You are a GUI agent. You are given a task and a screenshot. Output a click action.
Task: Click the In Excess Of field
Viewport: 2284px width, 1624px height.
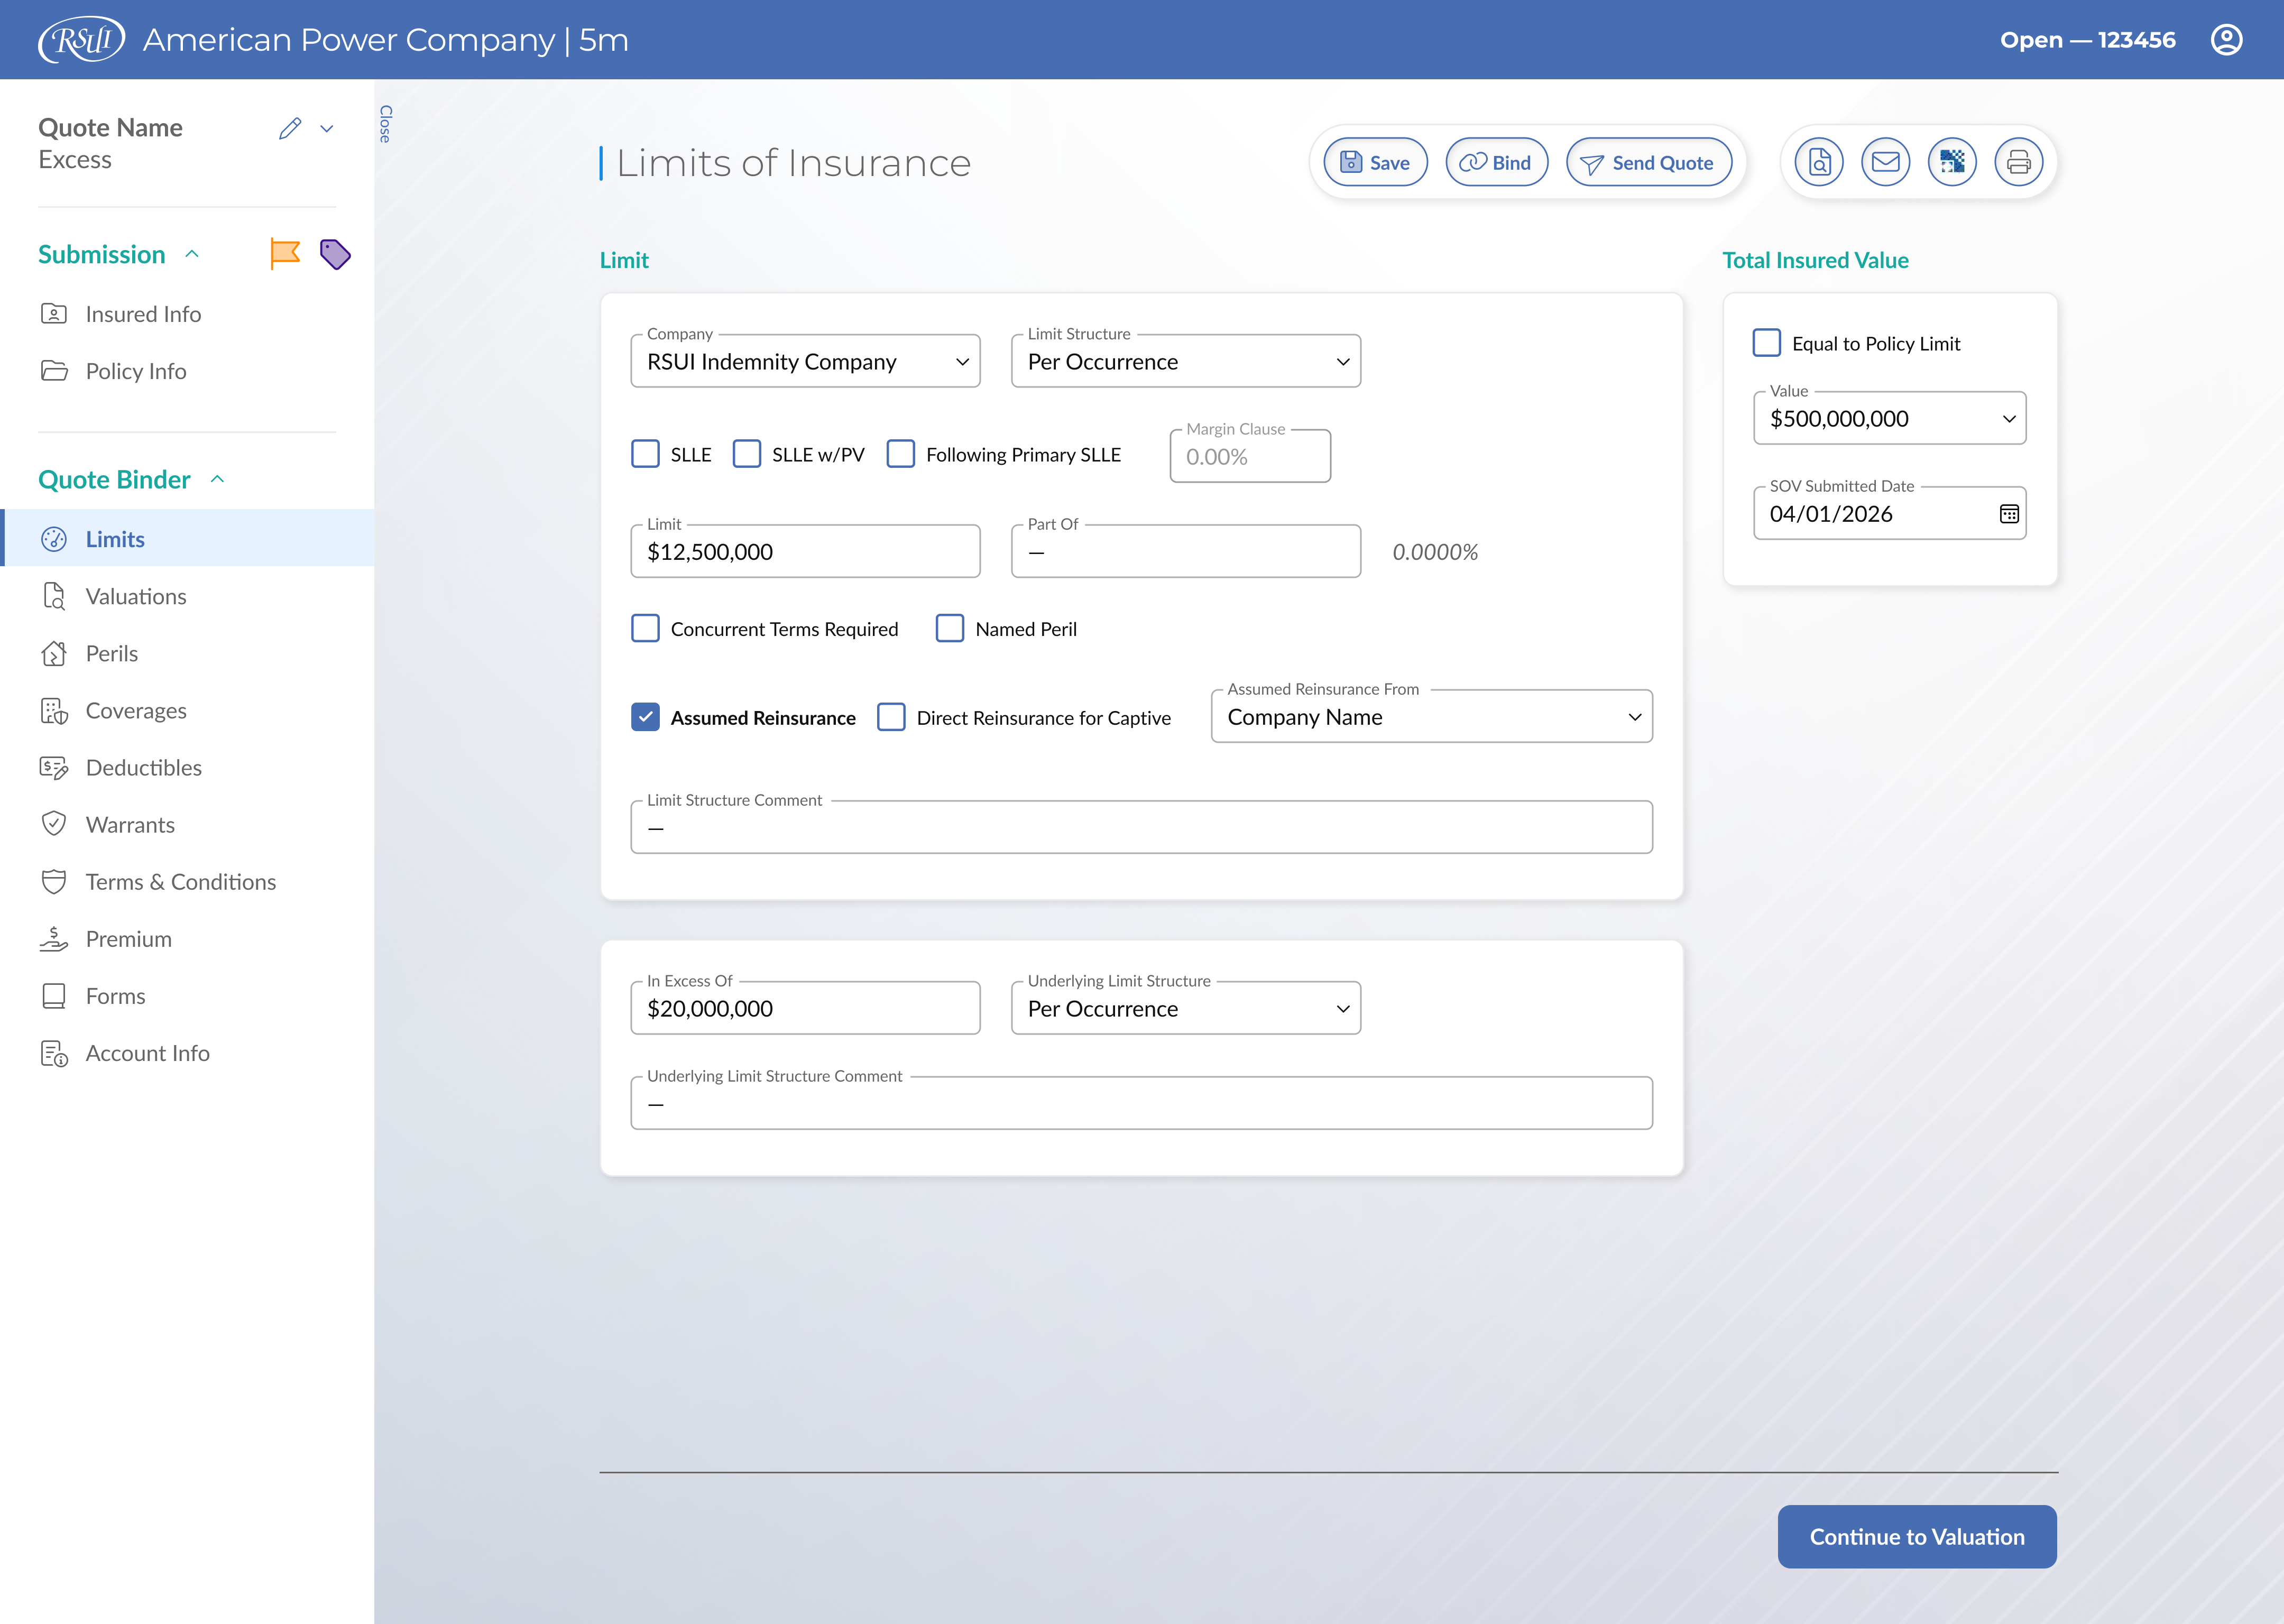click(805, 1008)
